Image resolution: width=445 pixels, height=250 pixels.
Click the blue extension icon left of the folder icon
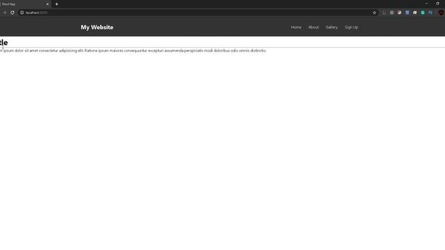pos(407,12)
